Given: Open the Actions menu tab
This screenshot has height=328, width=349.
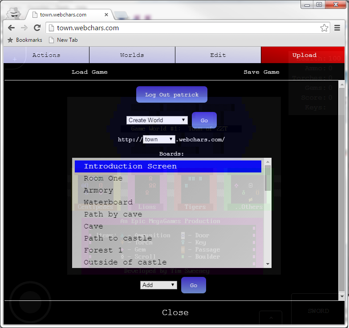Looking at the screenshot, I should tap(46, 55).
